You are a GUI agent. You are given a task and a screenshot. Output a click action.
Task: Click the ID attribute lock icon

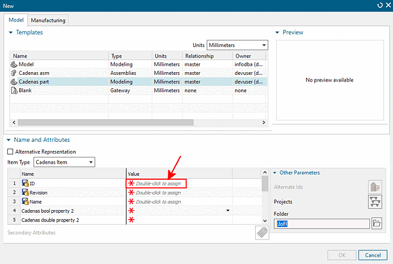[25, 183]
